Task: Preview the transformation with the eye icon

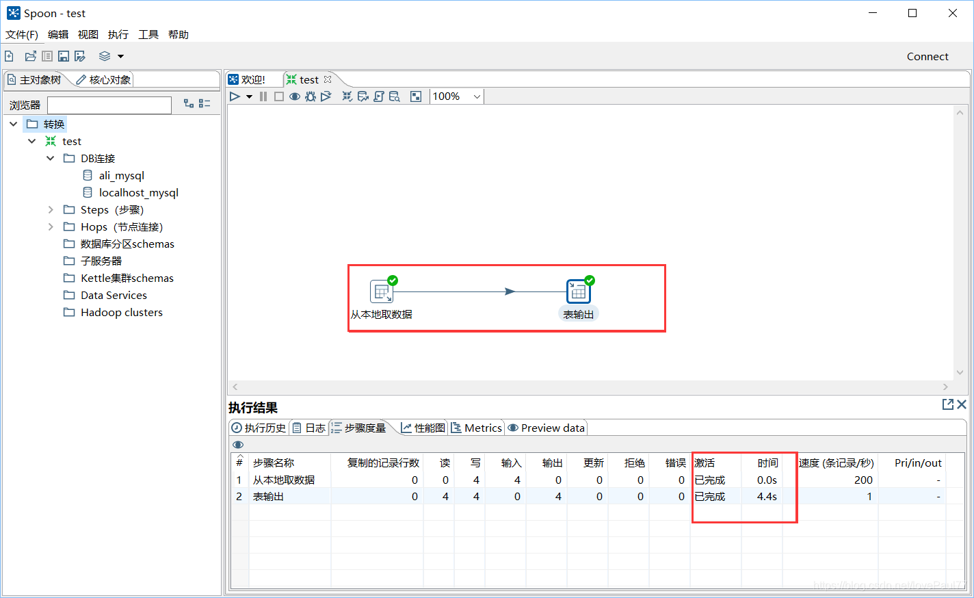Action: 294,96
